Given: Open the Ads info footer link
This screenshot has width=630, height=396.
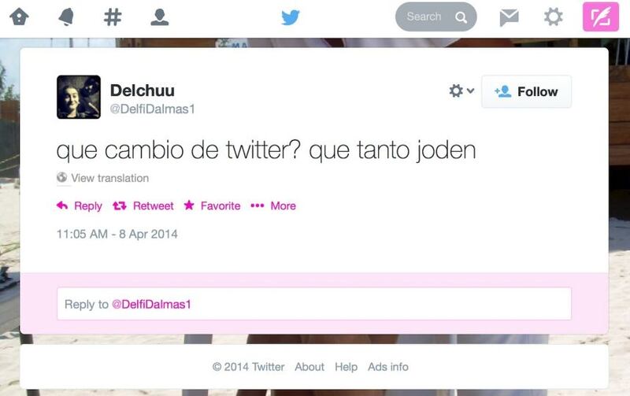Looking at the screenshot, I should 388,367.
